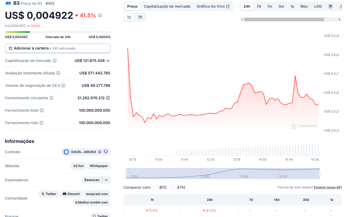The image size is (346, 217).
Task: Click the external link icon on Gráfico Ao Vivo
Action: coord(228,6)
